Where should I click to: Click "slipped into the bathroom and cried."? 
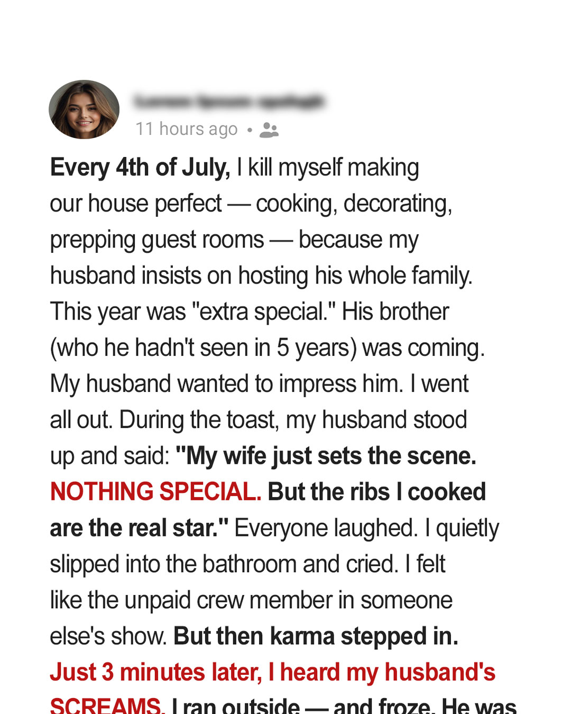224,564
